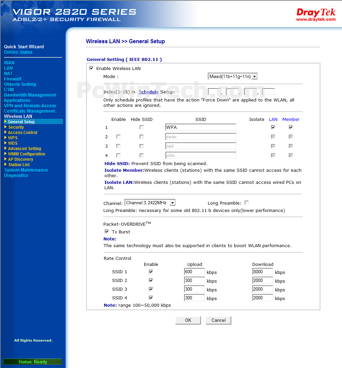Toggle Long Preamble checkbox
This screenshot has height=368, width=342.
coord(247,203)
